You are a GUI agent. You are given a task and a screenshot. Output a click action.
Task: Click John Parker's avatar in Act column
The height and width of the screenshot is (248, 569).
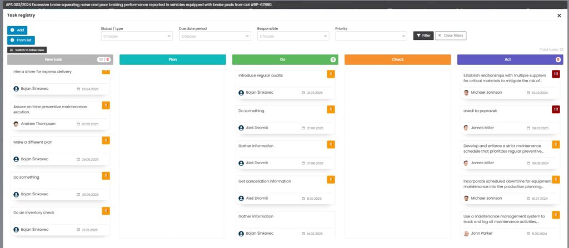tap(466, 234)
